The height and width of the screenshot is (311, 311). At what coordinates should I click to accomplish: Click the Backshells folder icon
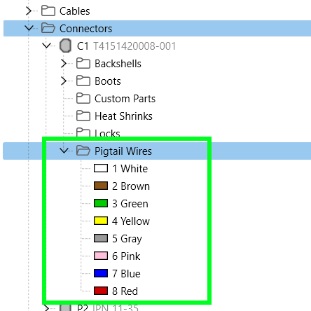[83, 64]
